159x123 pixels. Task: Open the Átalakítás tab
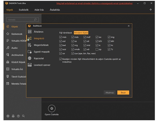pos(55,10)
